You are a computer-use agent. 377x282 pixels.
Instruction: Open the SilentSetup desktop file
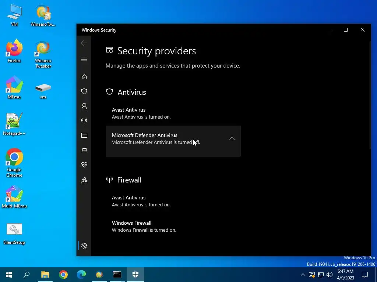pyautogui.click(x=14, y=234)
